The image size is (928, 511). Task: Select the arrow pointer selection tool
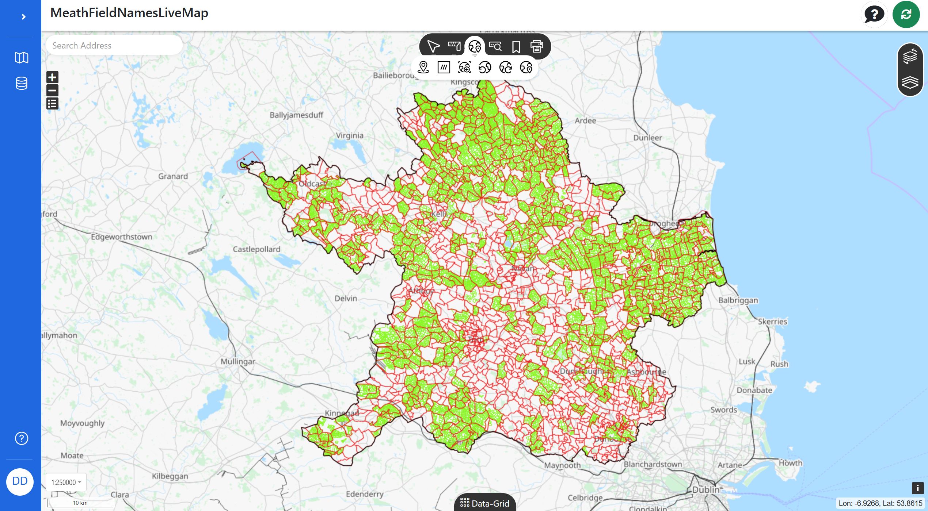coord(433,46)
